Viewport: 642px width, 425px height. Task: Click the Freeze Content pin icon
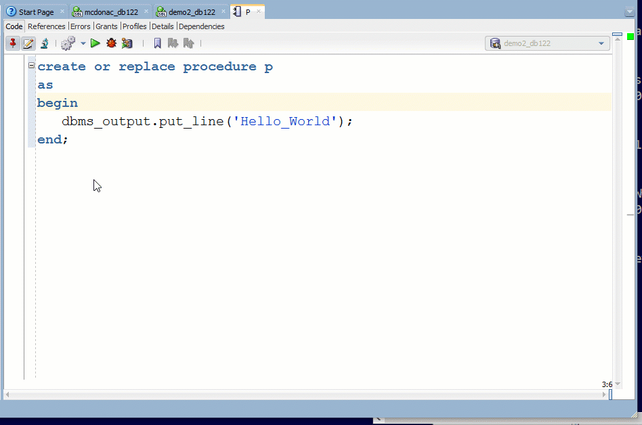coord(13,43)
